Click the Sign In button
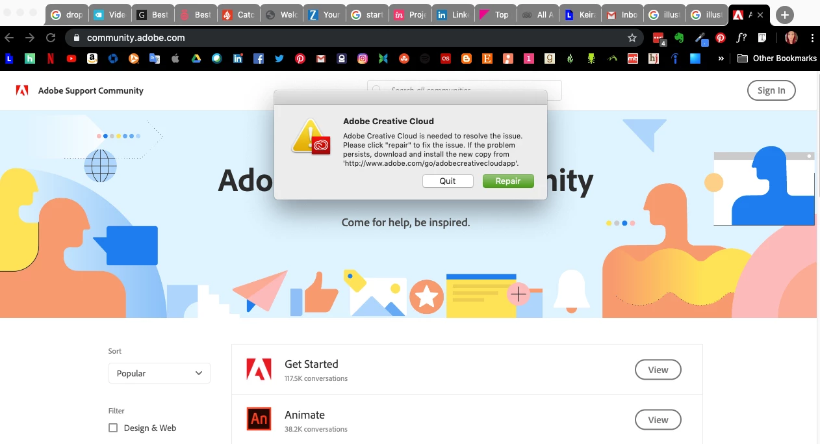Screen dimensions: 820x444 [771, 90]
